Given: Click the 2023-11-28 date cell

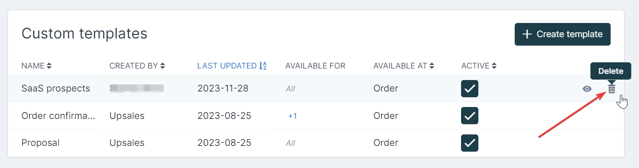Looking at the screenshot, I should pos(223,88).
